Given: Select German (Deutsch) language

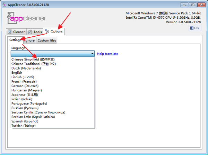Looking at the screenshot, I should pos(53,86).
